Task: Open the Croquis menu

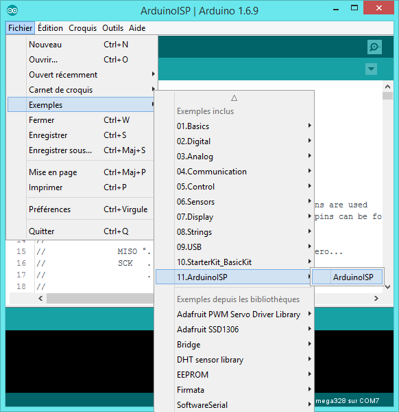Action: [x=83, y=28]
